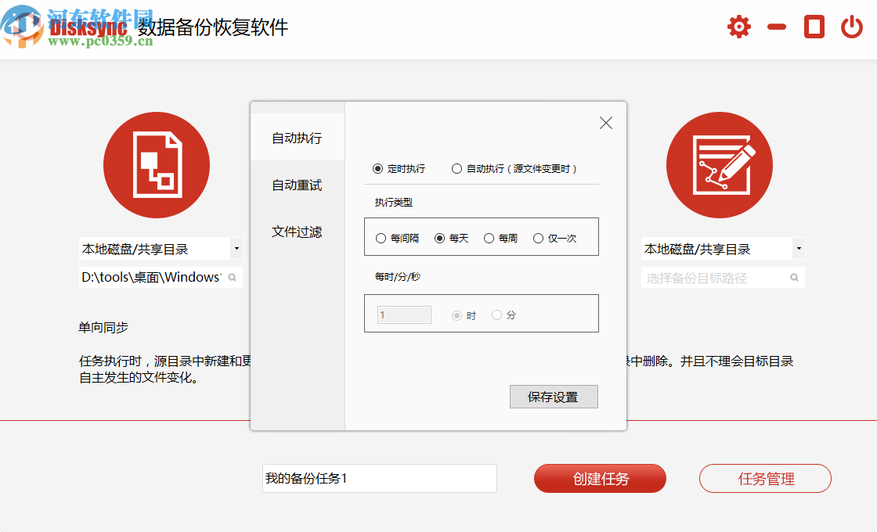Image resolution: width=877 pixels, height=532 pixels.
Task: Open 任务管理 with the outlined button
Action: pos(765,478)
